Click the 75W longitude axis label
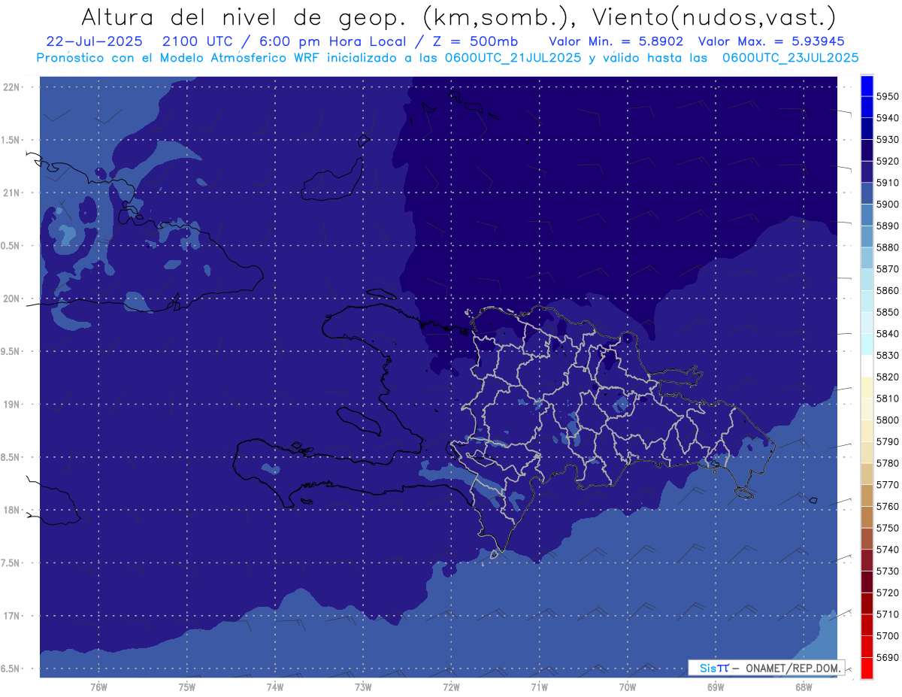 pyautogui.click(x=186, y=687)
